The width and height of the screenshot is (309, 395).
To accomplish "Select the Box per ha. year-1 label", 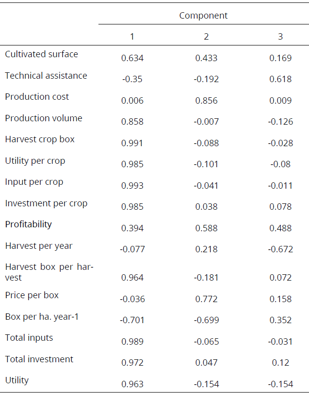I will coord(42,317).
